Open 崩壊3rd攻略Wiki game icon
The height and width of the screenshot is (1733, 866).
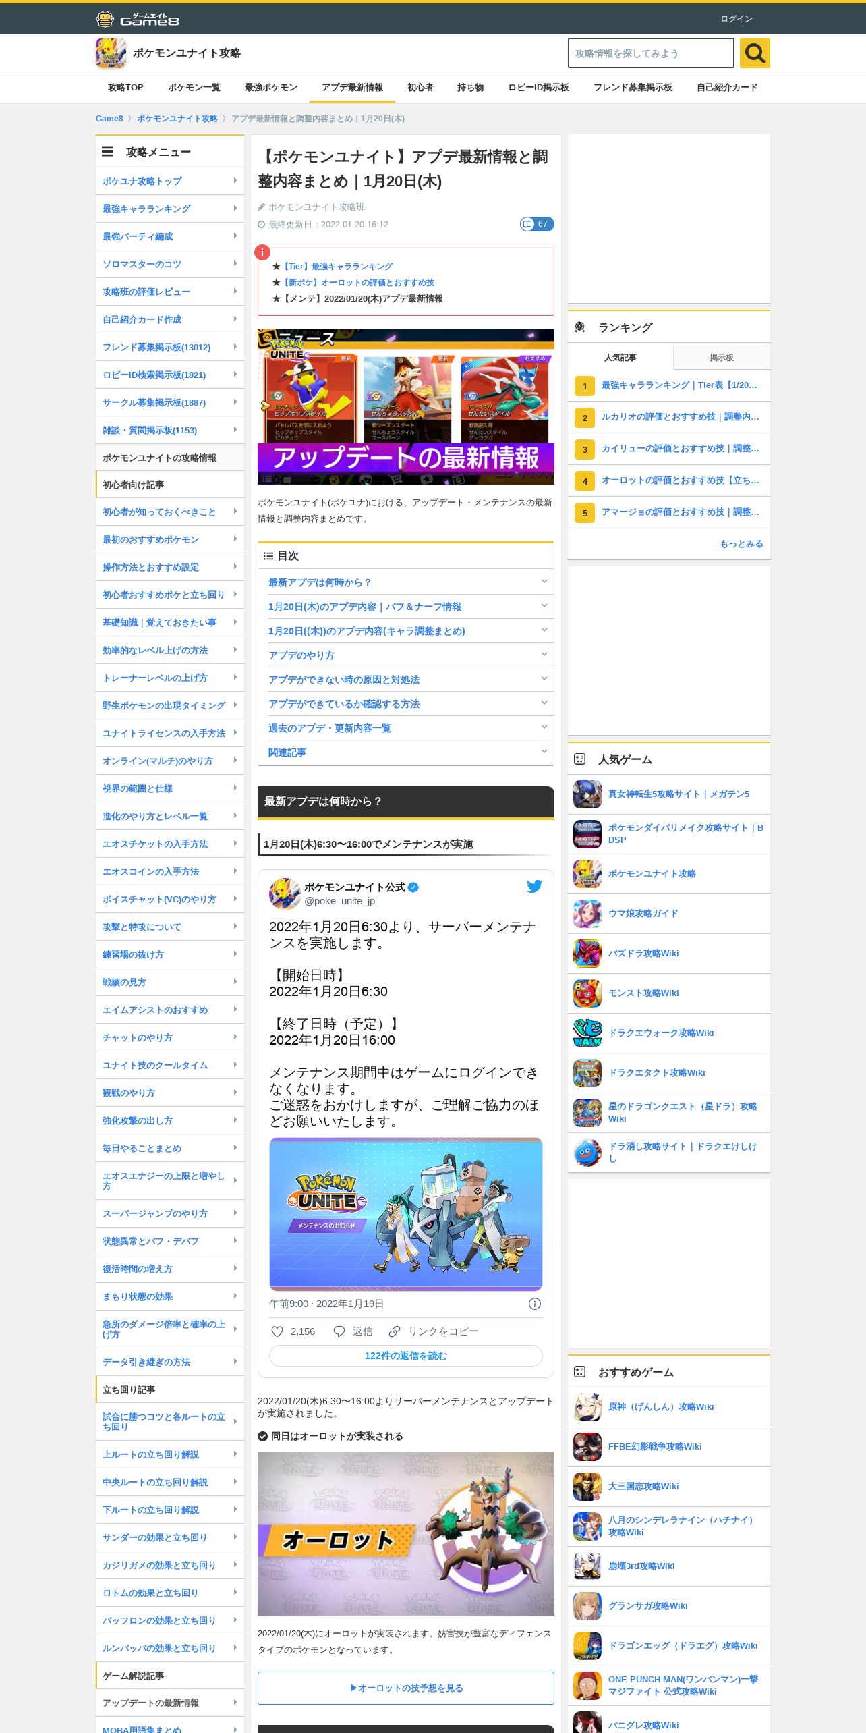[587, 1566]
